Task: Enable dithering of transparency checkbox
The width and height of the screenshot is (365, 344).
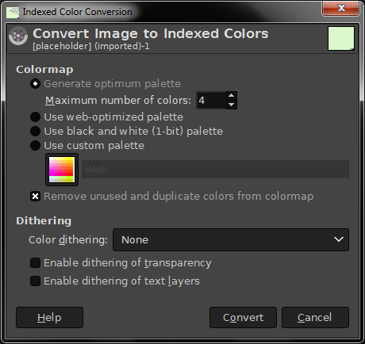Action: (35, 263)
